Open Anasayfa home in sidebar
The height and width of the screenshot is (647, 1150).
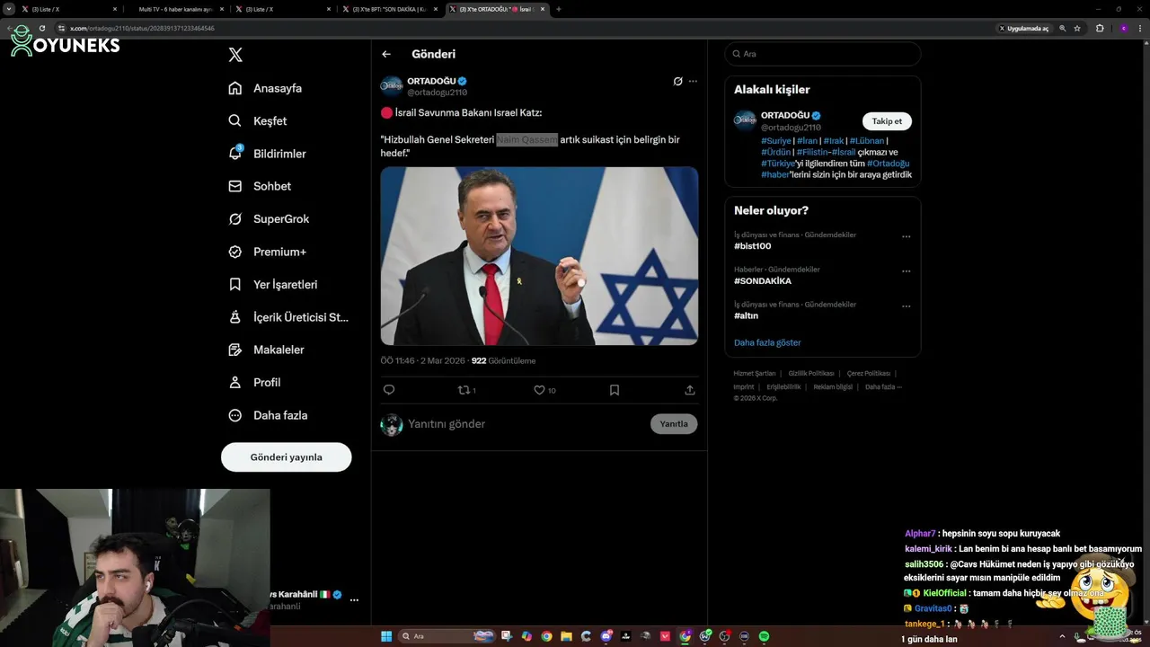coord(265,88)
